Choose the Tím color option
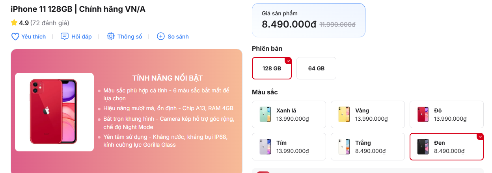Viewport: 492px width, 173px height. (x=289, y=147)
